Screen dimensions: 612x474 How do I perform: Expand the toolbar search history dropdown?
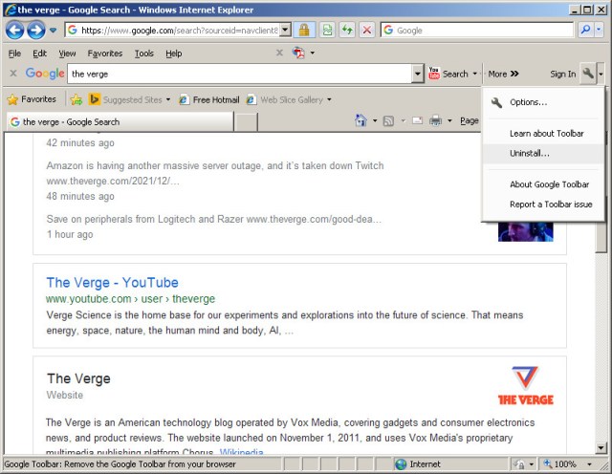tap(418, 74)
